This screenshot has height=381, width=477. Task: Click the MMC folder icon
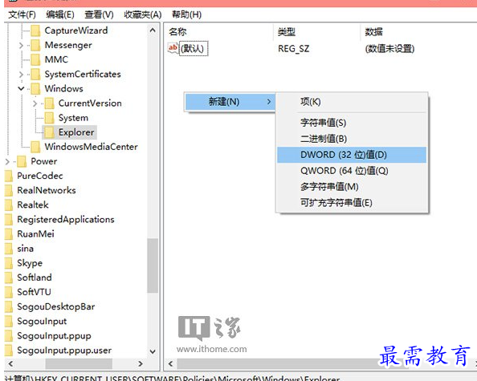coord(35,60)
